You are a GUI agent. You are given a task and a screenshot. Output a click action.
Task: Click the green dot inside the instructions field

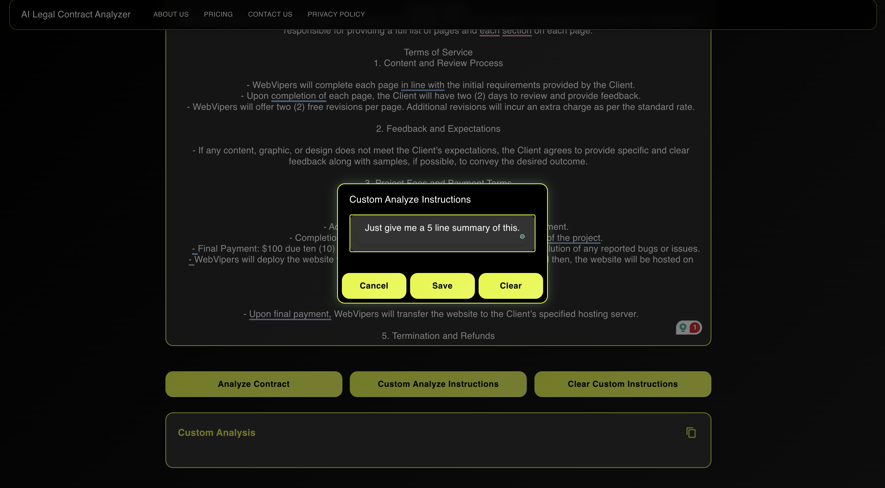coord(522,236)
